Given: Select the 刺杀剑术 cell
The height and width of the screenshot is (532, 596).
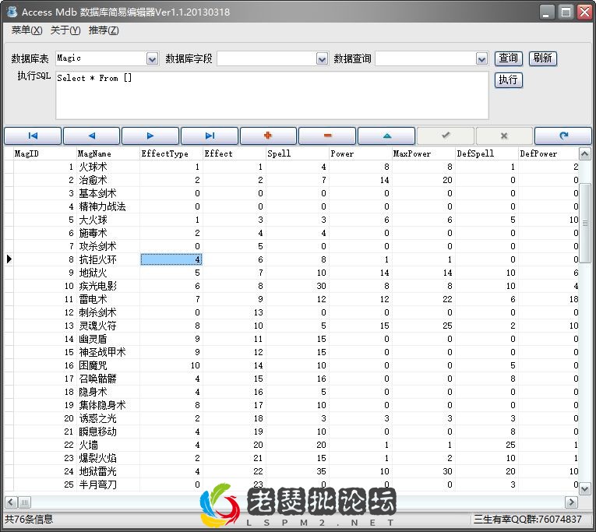Looking at the screenshot, I should [x=108, y=312].
